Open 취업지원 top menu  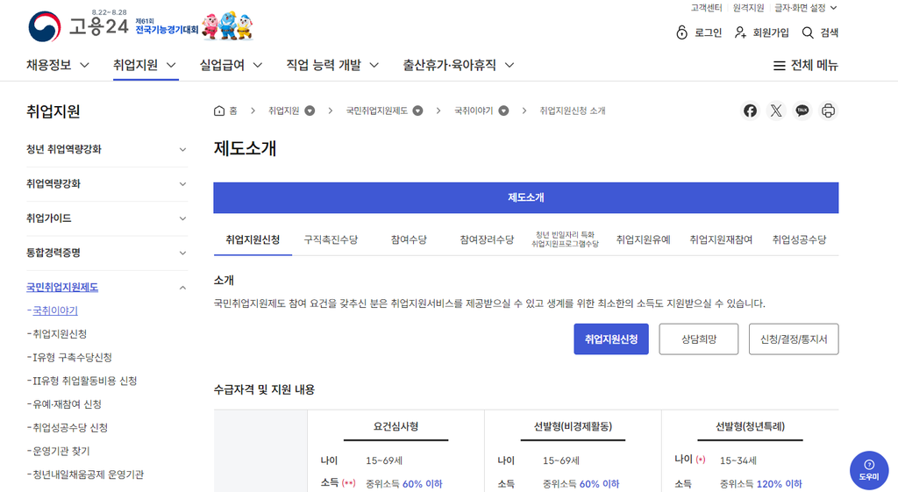145,65
